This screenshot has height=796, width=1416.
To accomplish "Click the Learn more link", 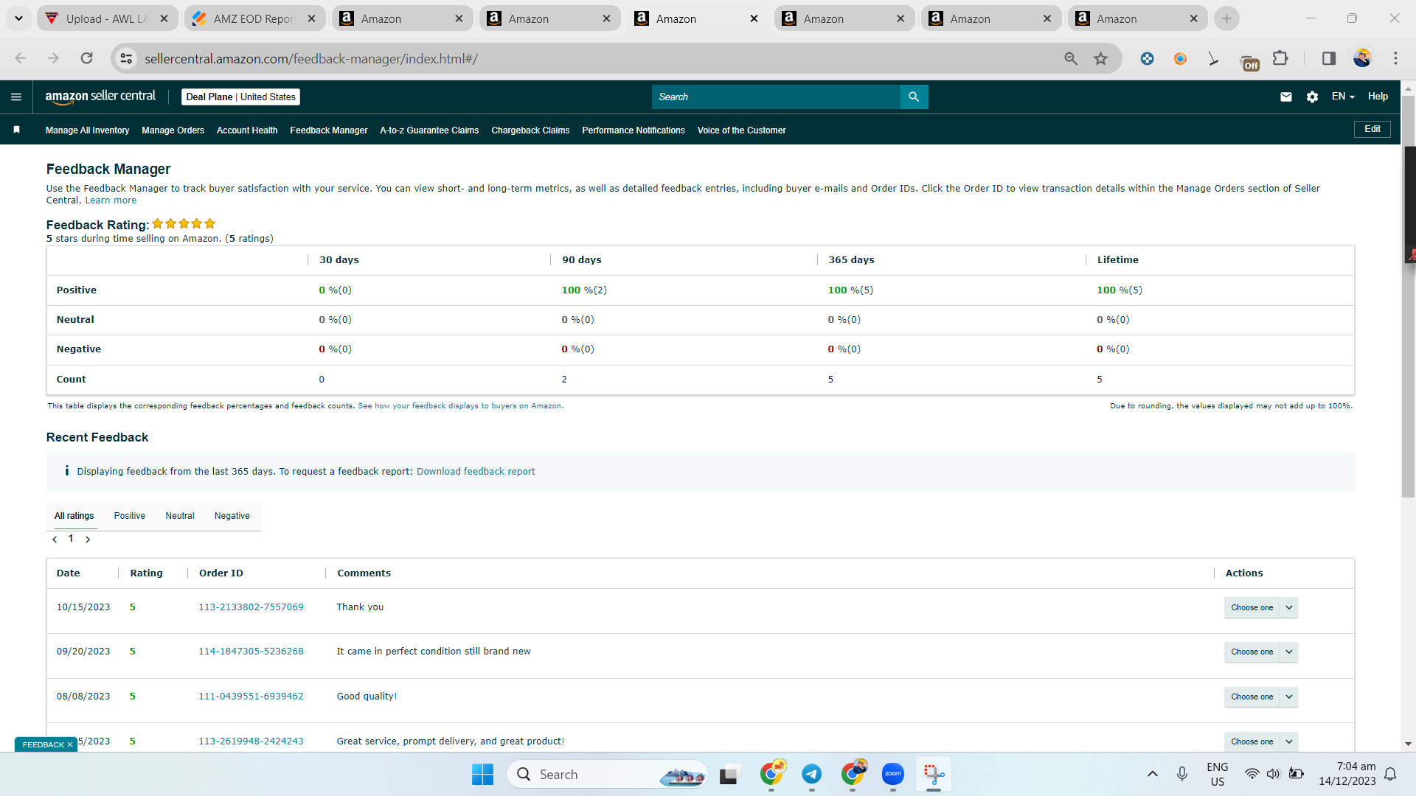I will (x=111, y=200).
